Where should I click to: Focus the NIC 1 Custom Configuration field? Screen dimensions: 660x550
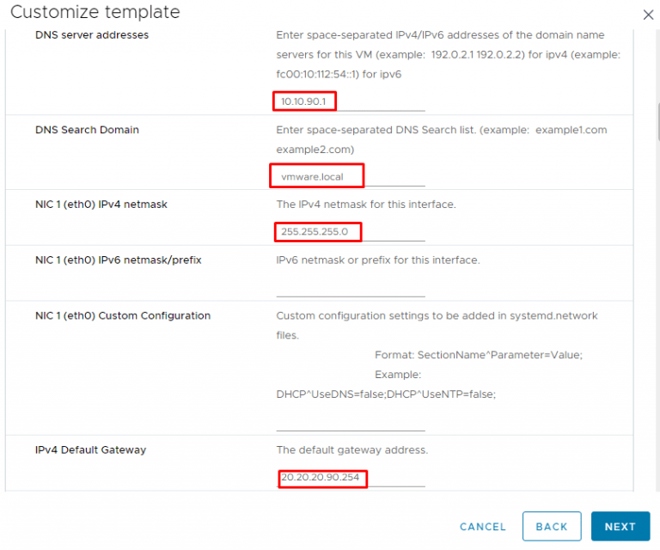(350, 421)
